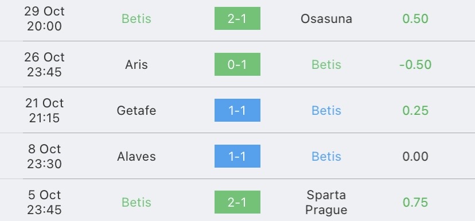Select the 26 Oct 23:45 date cell
The height and width of the screenshot is (221, 475).
point(45,64)
